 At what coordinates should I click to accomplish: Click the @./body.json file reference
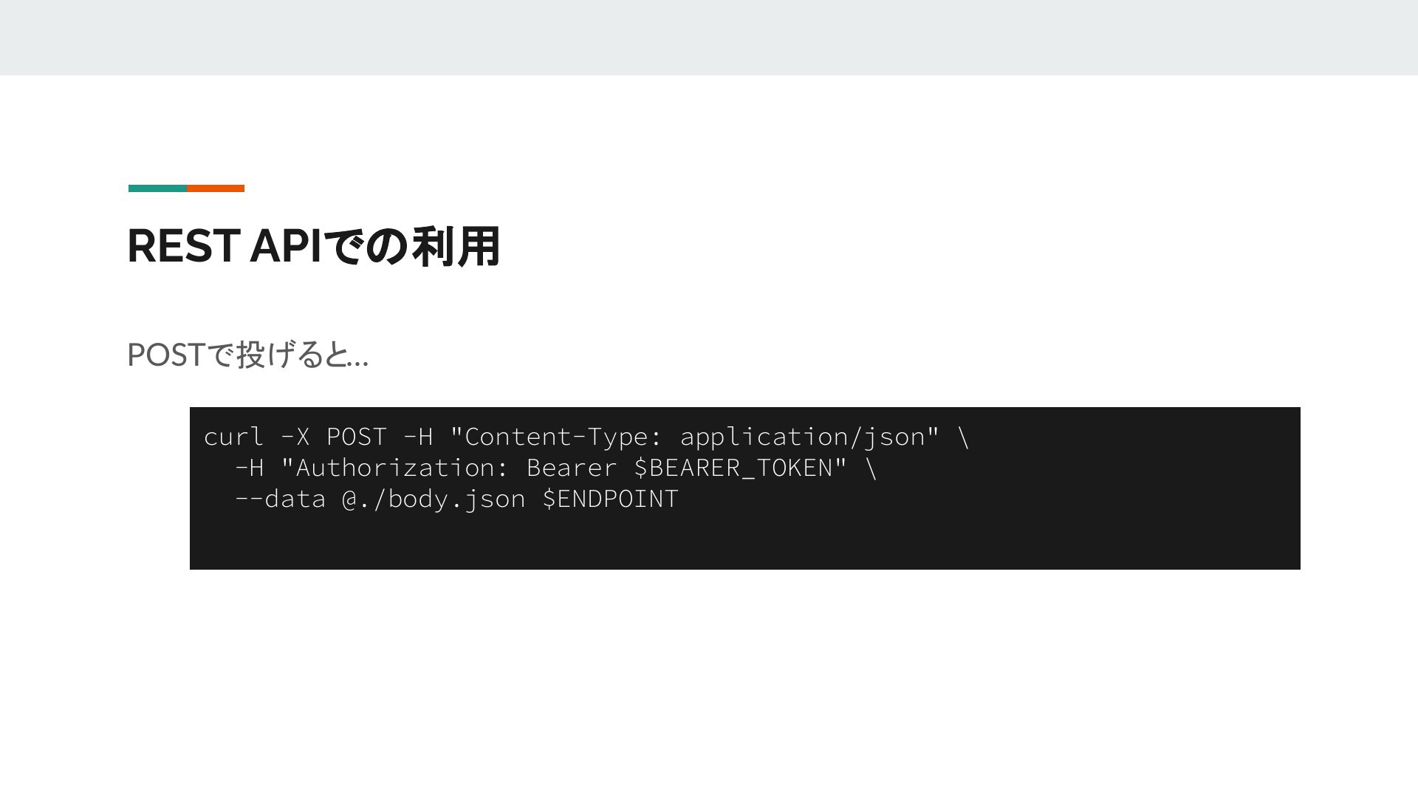pyautogui.click(x=434, y=499)
